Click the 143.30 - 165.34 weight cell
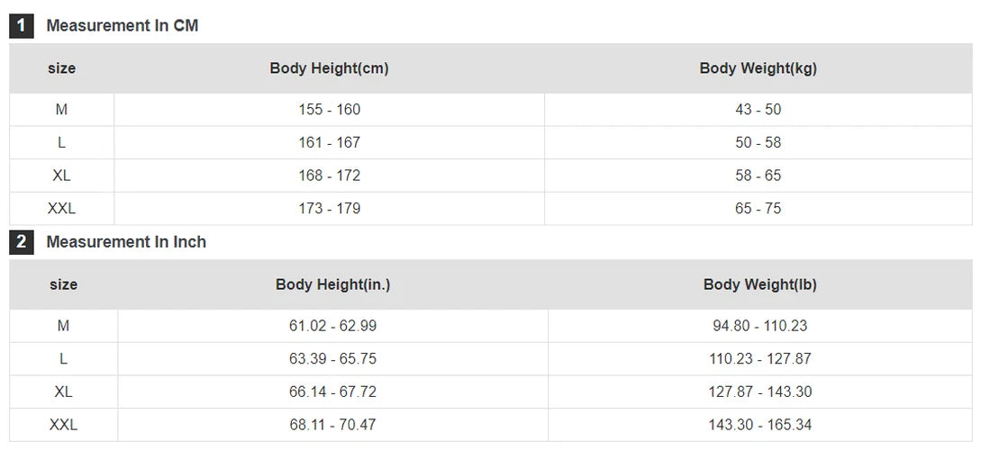 click(x=759, y=425)
